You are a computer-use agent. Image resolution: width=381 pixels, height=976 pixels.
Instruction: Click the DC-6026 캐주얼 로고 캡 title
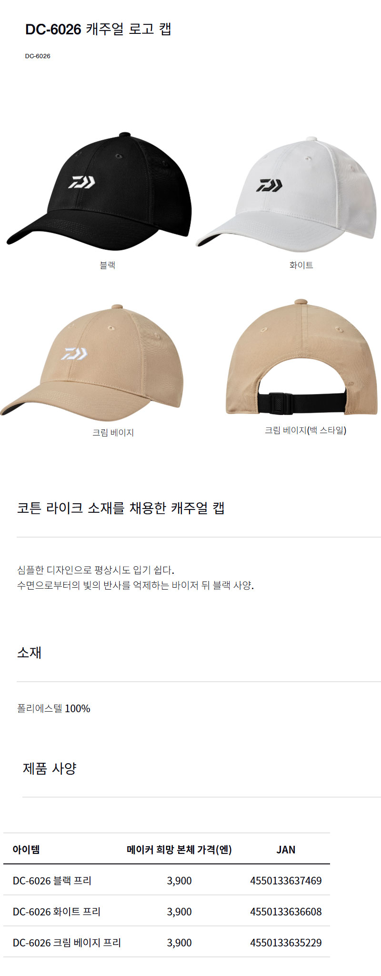pyautogui.click(x=98, y=29)
